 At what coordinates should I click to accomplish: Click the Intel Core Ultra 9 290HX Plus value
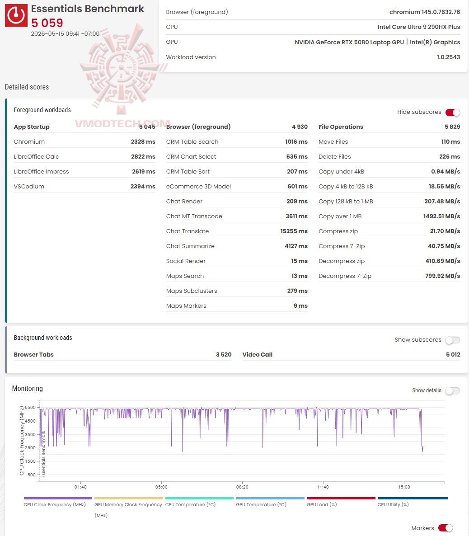[419, 27]
